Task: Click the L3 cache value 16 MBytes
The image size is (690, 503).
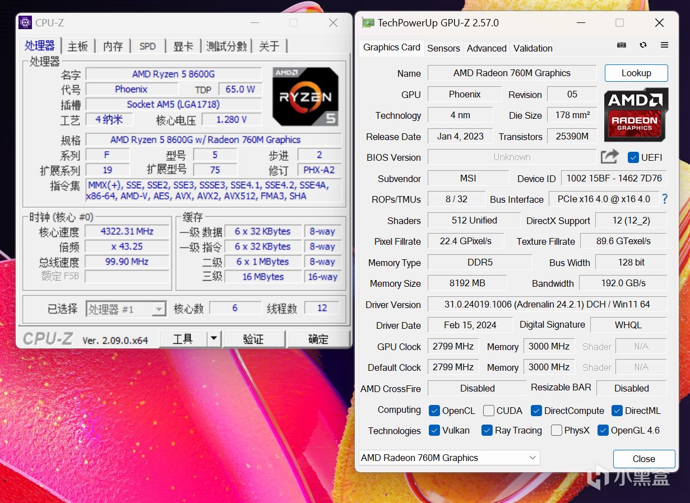Action: [262, 277]
